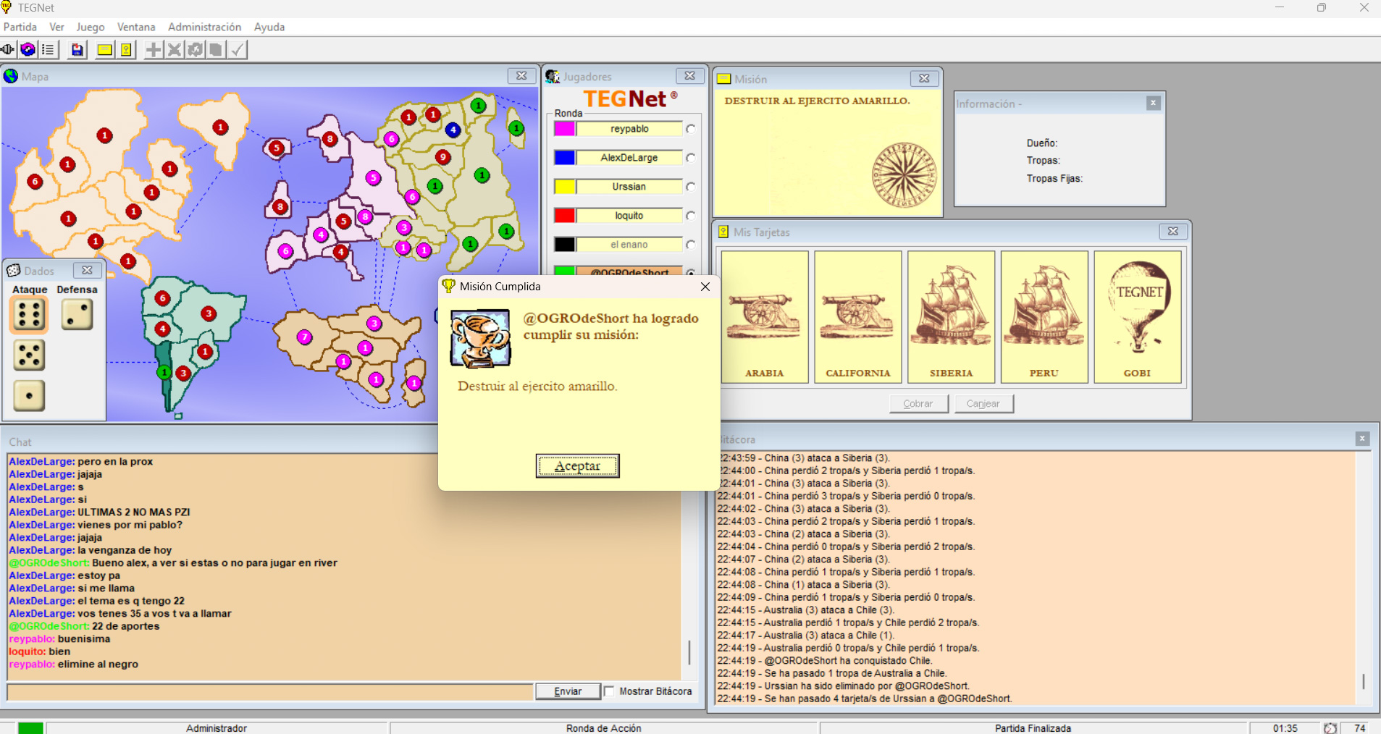Select the SIBERIA country card

pyautogui.click(x=951, y=316)
